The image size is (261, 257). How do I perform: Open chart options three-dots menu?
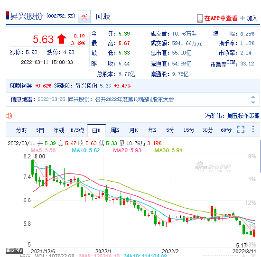click(253, 129)
